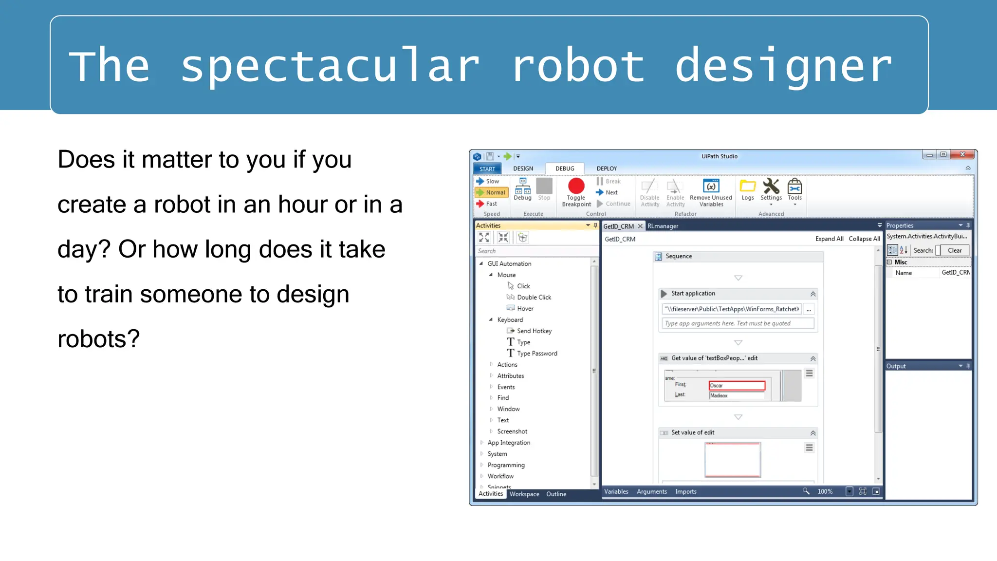Click the Clear button in Properties
This screenshot has width=997, height=561.
(x=954, y=250)
